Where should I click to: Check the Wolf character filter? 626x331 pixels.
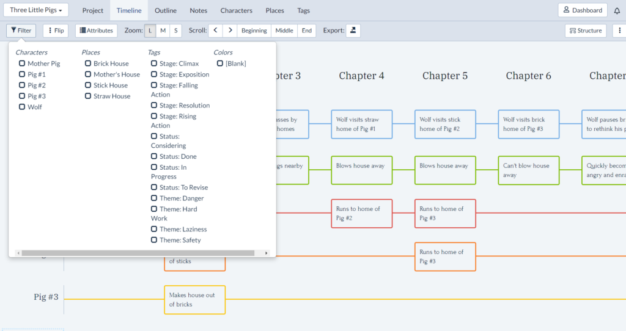point(22,107)
